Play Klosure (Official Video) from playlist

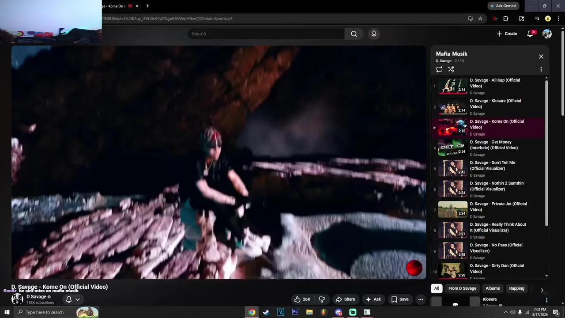click(489, 107)
